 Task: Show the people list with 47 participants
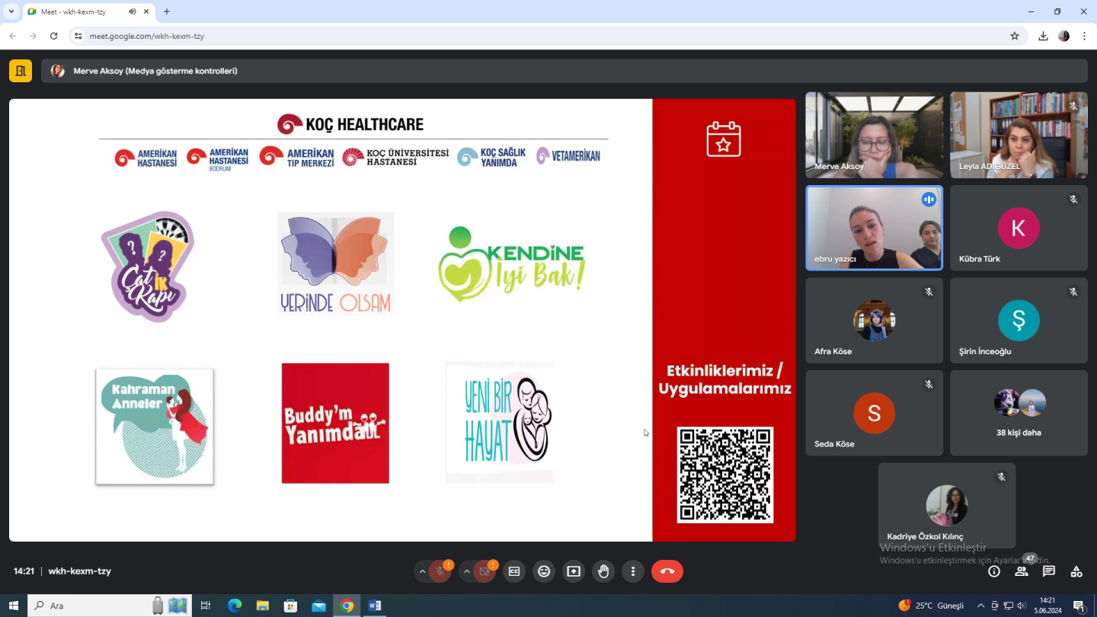coord(1022,571)
